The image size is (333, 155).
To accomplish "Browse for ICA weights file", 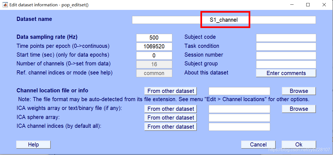I will [x=299, y=109].
